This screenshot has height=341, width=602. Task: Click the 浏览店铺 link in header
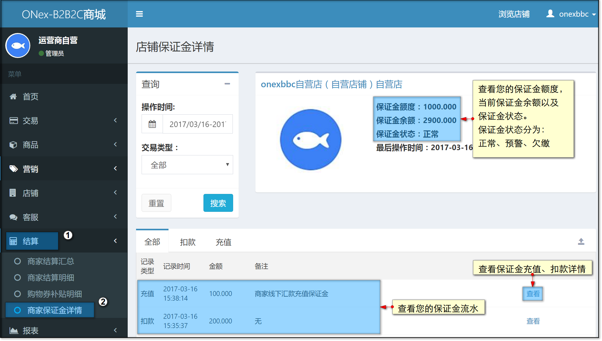pos(514,14)
